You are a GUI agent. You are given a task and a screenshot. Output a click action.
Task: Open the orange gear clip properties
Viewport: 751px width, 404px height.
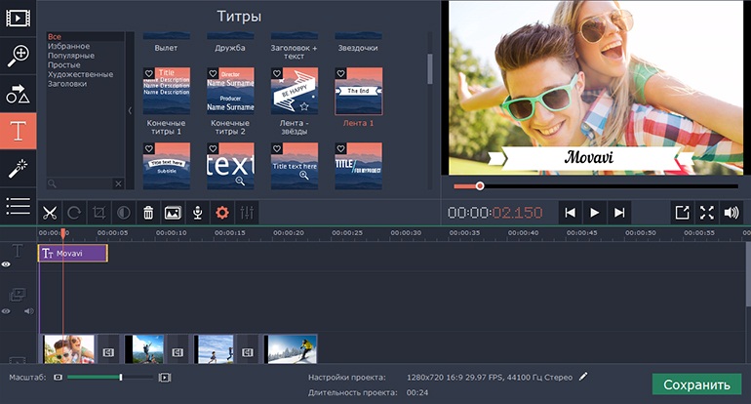222,213
